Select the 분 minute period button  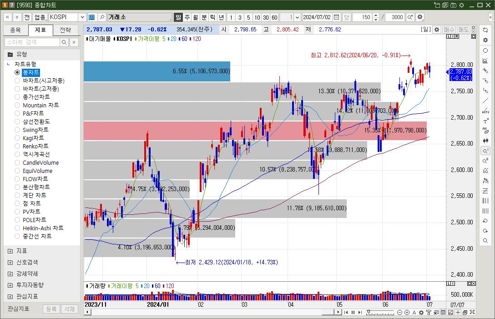click(x=204, y=17)
